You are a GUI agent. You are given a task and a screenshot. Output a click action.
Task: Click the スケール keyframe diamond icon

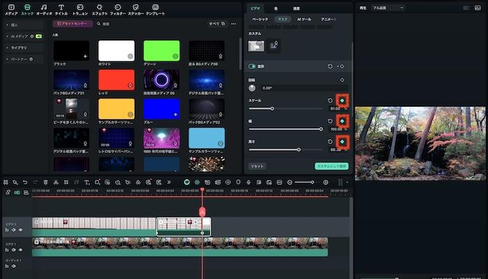[342, 100]
